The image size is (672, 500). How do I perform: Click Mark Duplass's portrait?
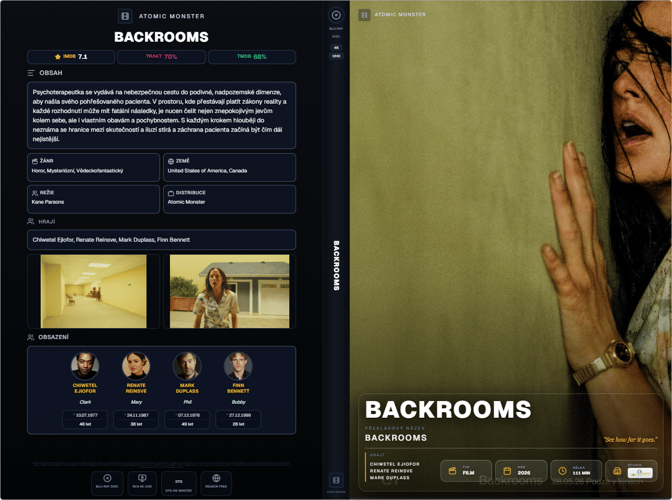(x=187, y=366)
